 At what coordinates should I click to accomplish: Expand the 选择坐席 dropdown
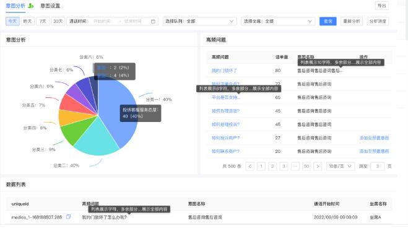278,21
